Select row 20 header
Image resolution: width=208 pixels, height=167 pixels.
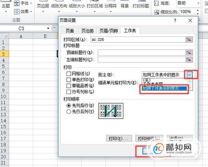(x=4, y=157)
